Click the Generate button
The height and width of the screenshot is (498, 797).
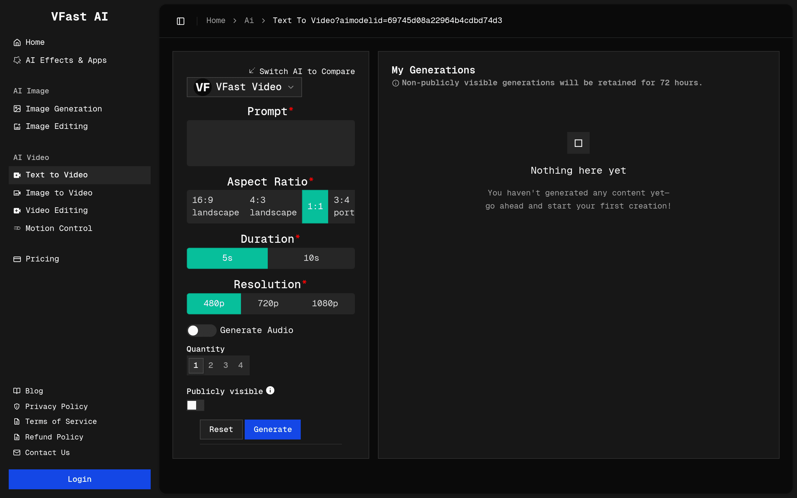pyautogui.click(x=273, y=430)
